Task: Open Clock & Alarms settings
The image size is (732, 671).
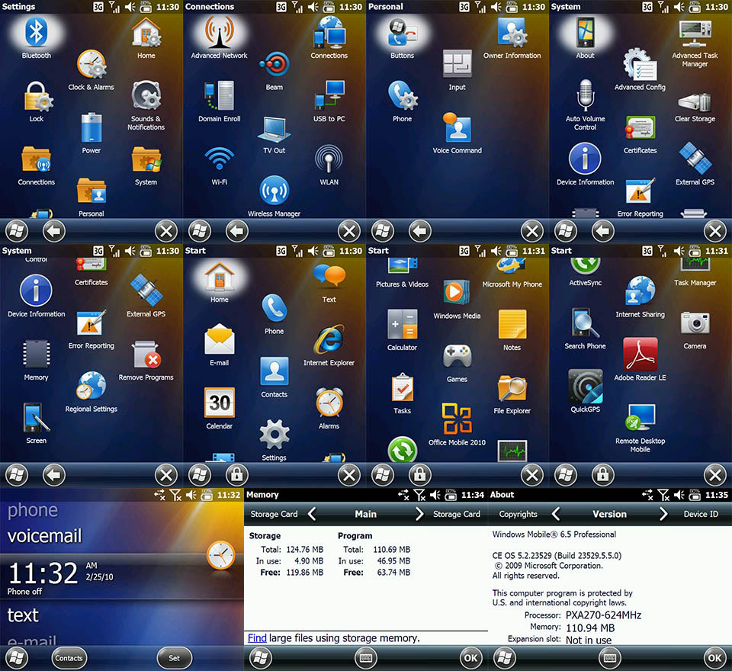Action: point(91,64)
